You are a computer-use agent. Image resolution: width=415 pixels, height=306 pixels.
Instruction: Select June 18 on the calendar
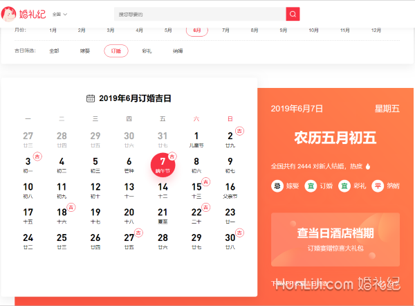(62, 215)
